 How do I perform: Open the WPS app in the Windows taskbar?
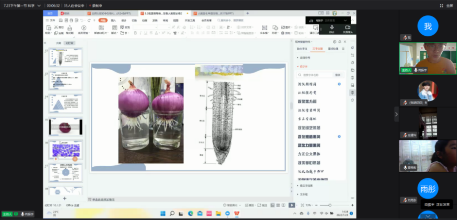click(235, 214)
